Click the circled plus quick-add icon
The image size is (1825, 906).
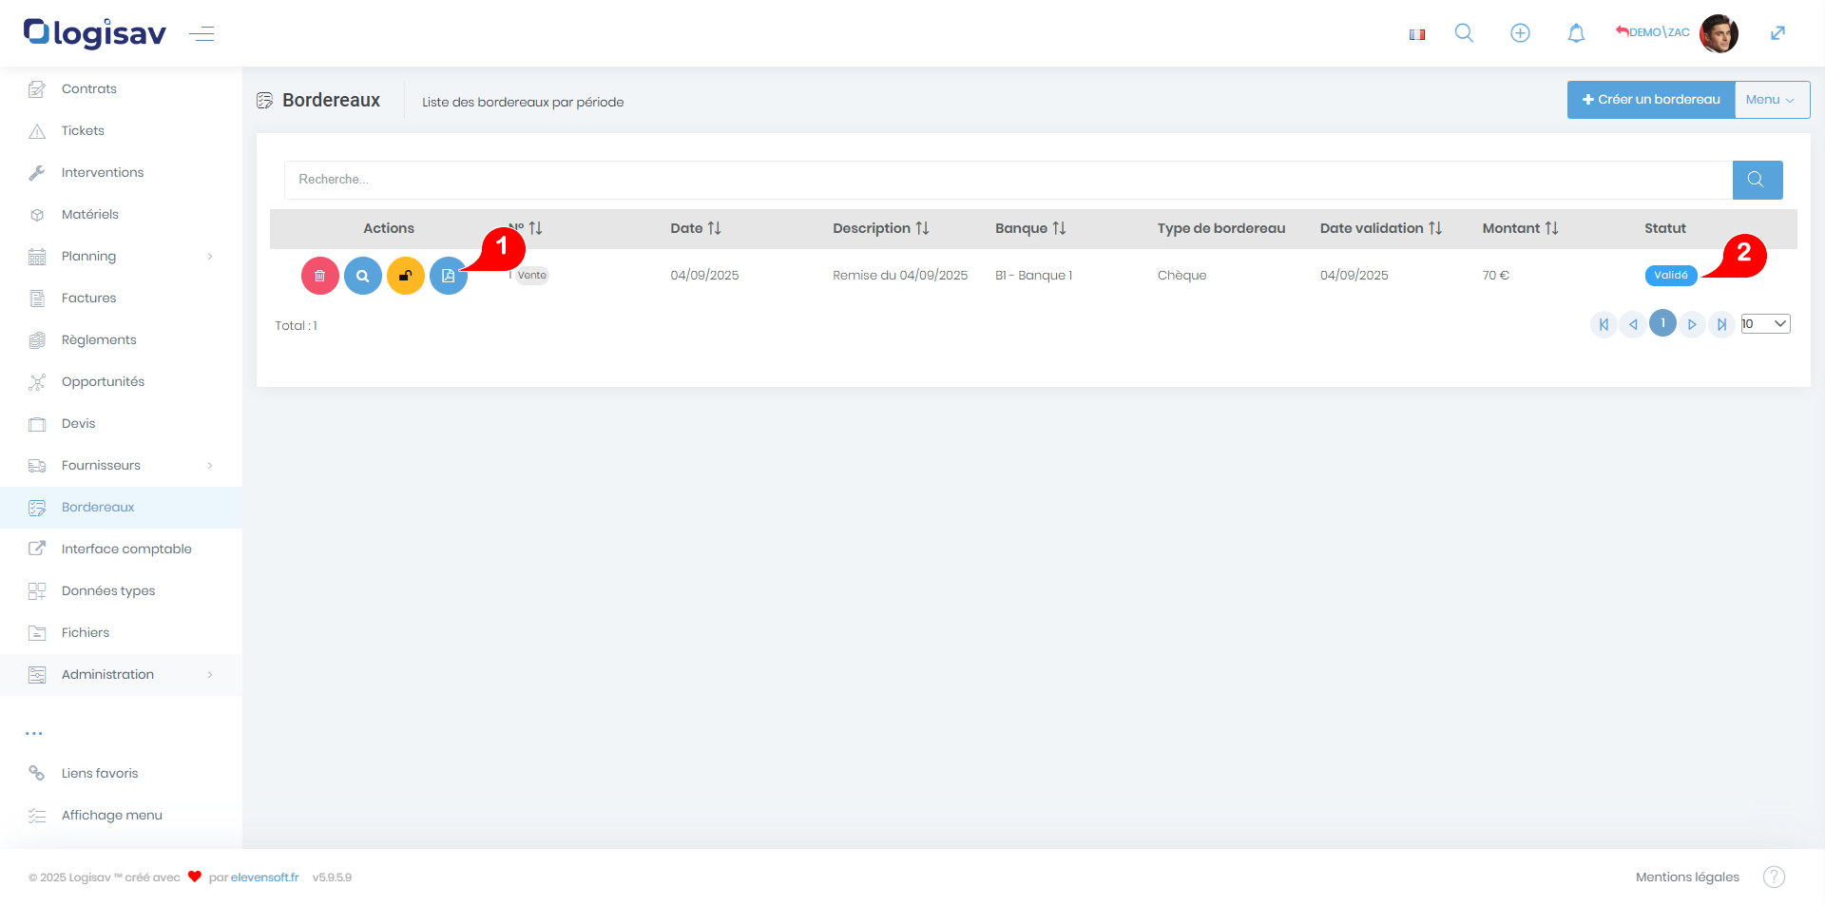(x=1520, y=33)
